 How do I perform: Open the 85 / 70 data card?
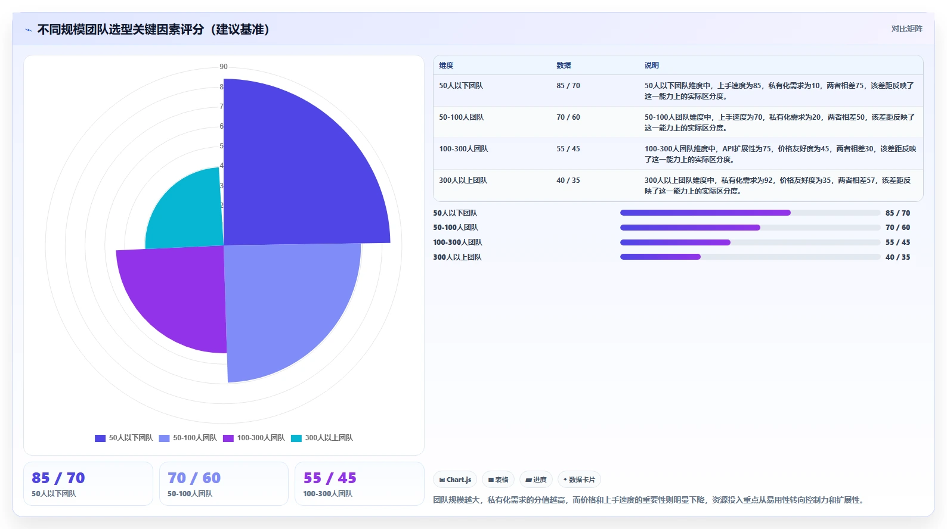pos(88,484)
